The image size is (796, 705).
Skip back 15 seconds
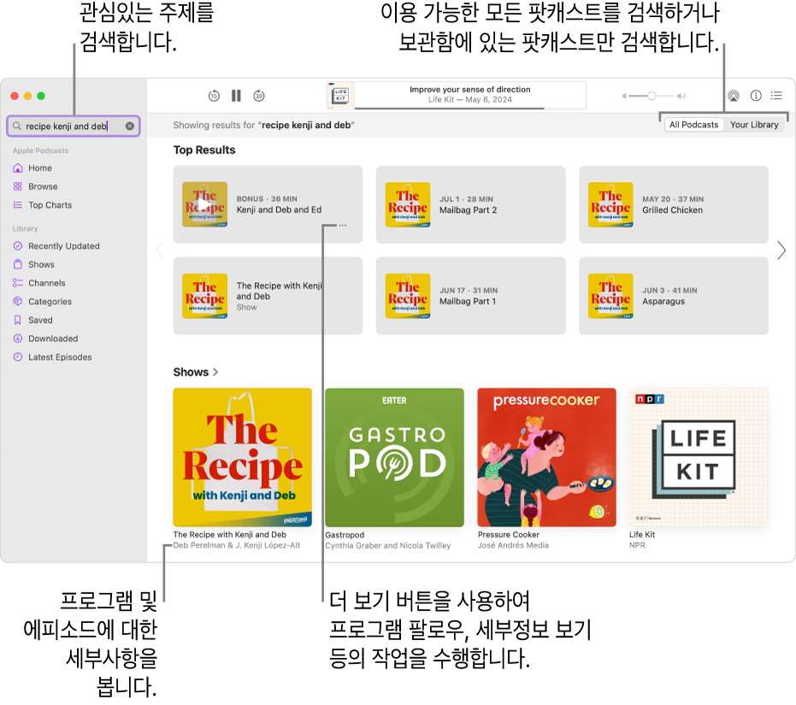pyautogui.click(x=214, y=96)
